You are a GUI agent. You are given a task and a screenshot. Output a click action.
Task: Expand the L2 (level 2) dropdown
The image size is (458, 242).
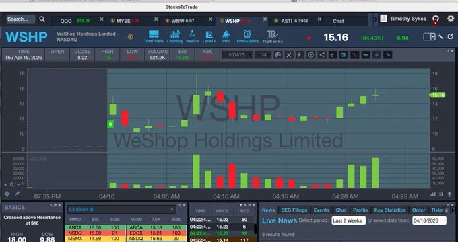[x=121, y=209]
